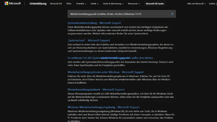Image resolution: width=217 pixels, height=122 pixels.
Task: Click the Microsoft 365 kaufen button
Action: click(x=155, y=3)
